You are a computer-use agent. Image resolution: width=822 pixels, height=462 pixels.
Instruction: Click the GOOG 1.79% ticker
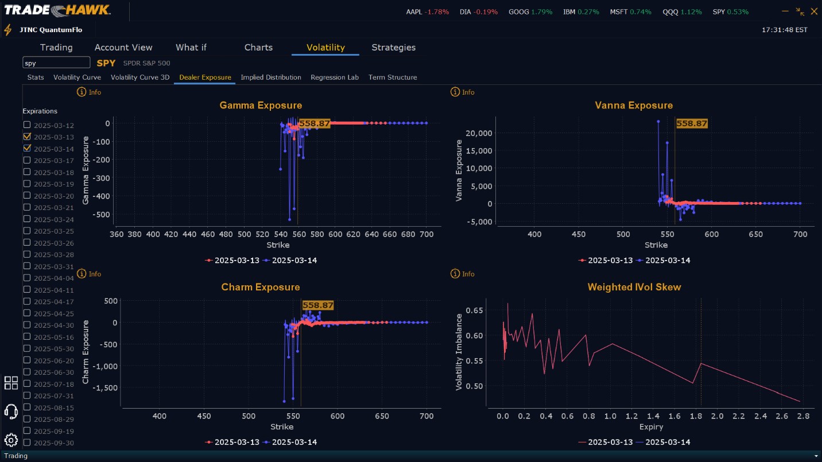(x=530, y=11)
